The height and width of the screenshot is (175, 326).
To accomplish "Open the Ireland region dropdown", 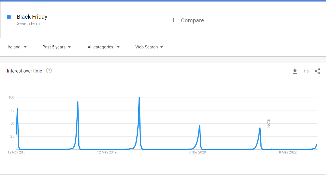I will pyautogui.click(x=17, y=47).
